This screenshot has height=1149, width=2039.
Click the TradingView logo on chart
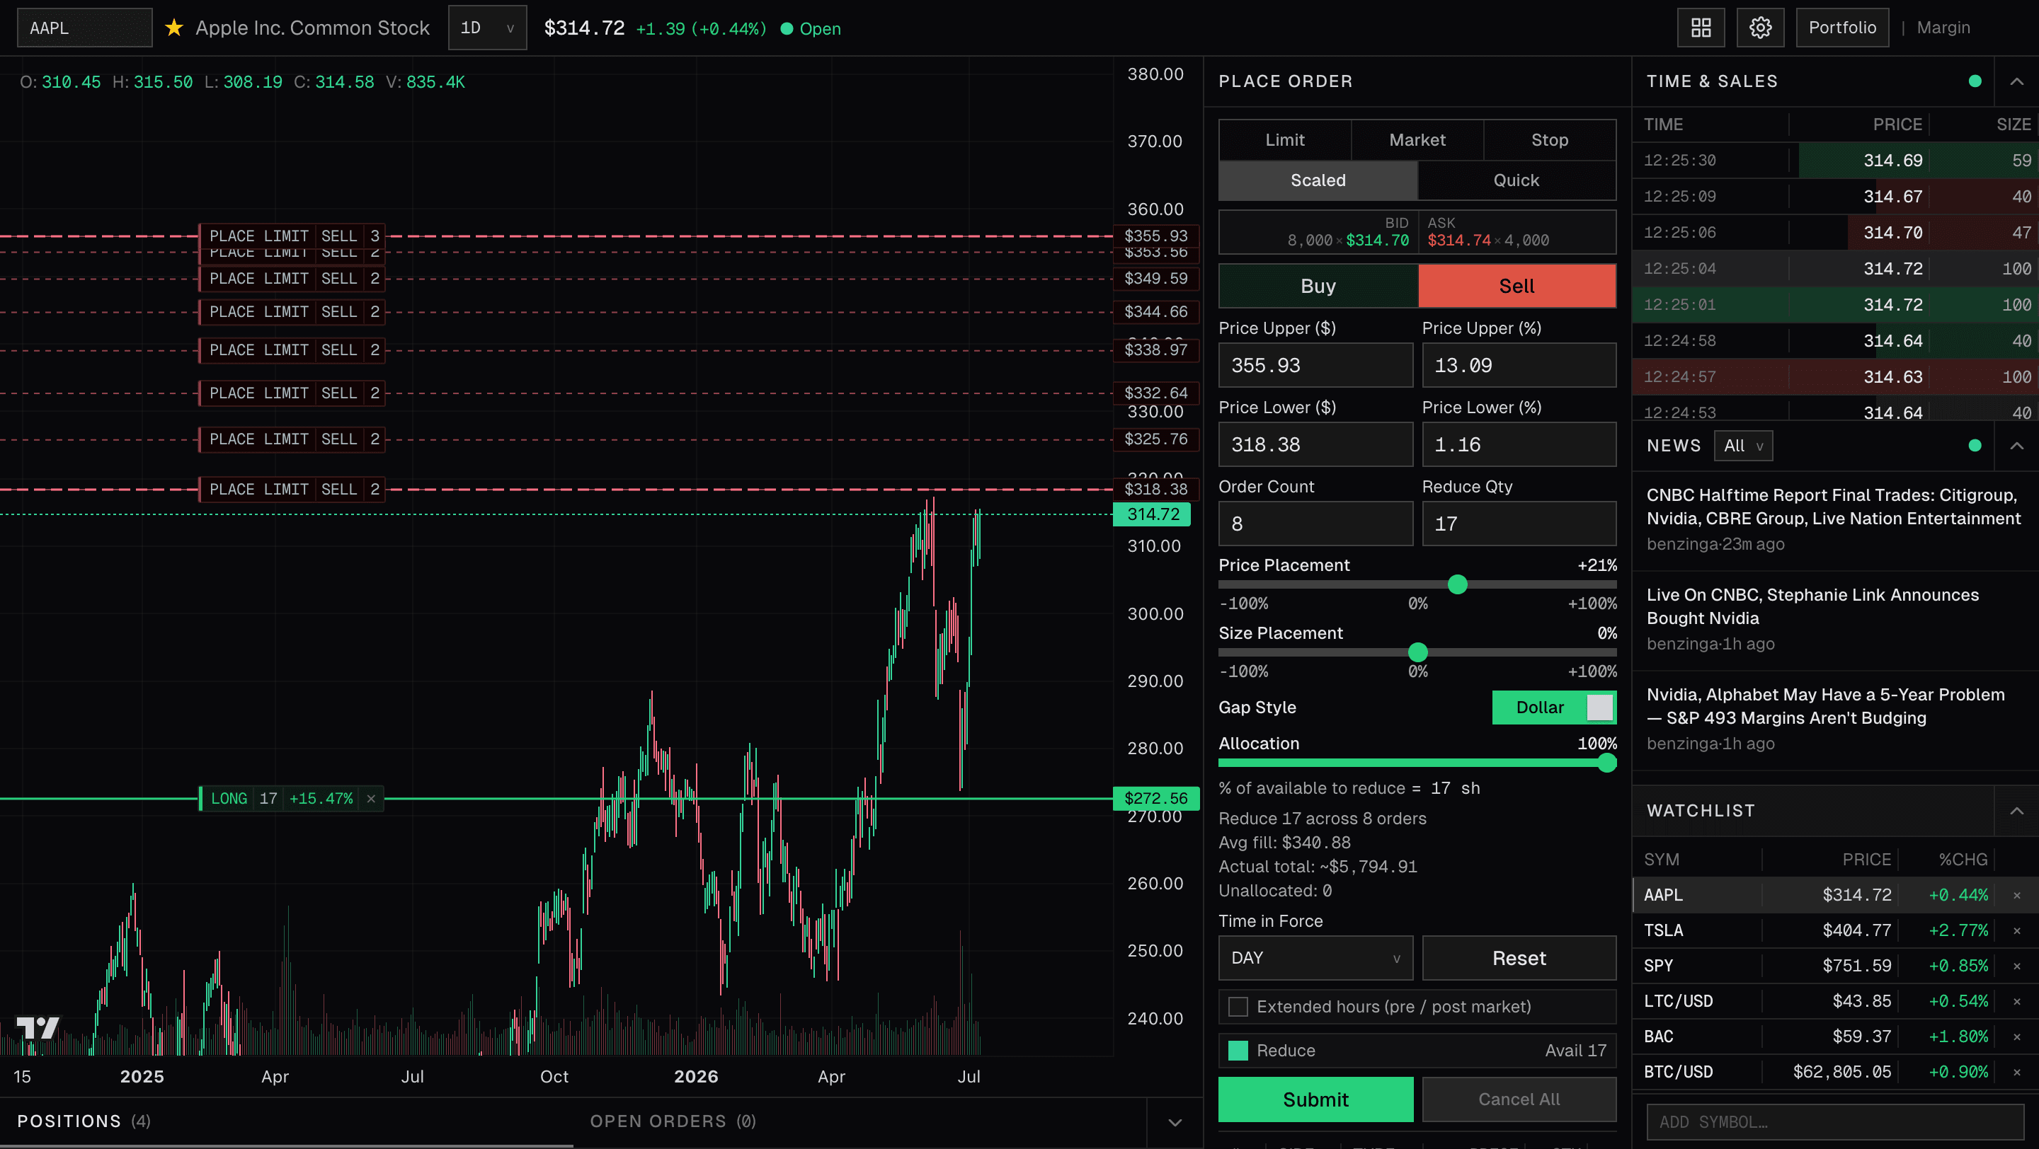click(x=38, y=1028)
